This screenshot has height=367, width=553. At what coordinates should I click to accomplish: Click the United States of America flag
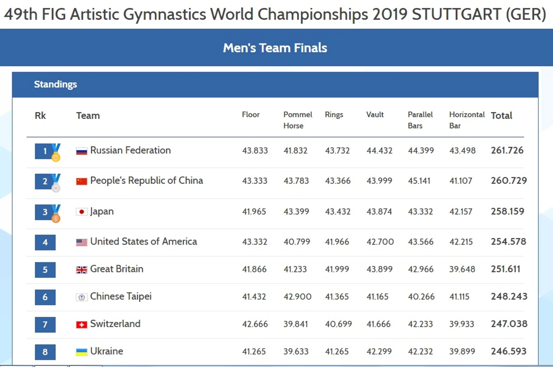pos(81,242)
